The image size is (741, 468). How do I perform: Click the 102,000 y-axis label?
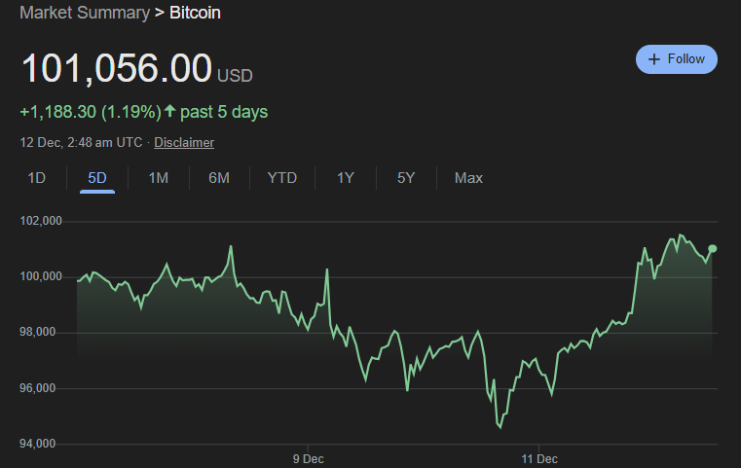[x=41, y=221]
